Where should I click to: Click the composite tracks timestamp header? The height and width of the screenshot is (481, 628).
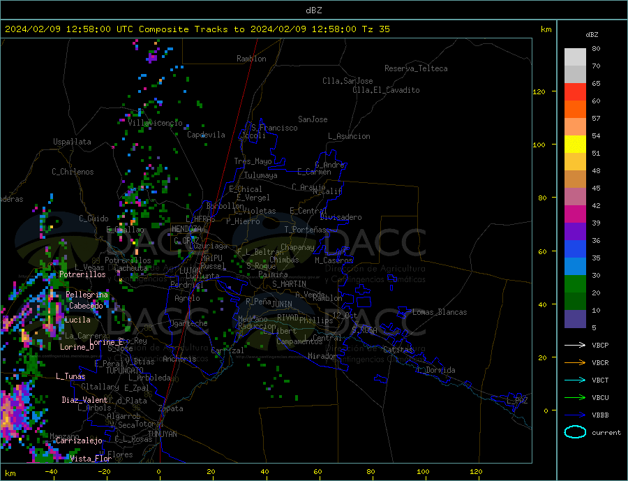[x=197, y=29]
